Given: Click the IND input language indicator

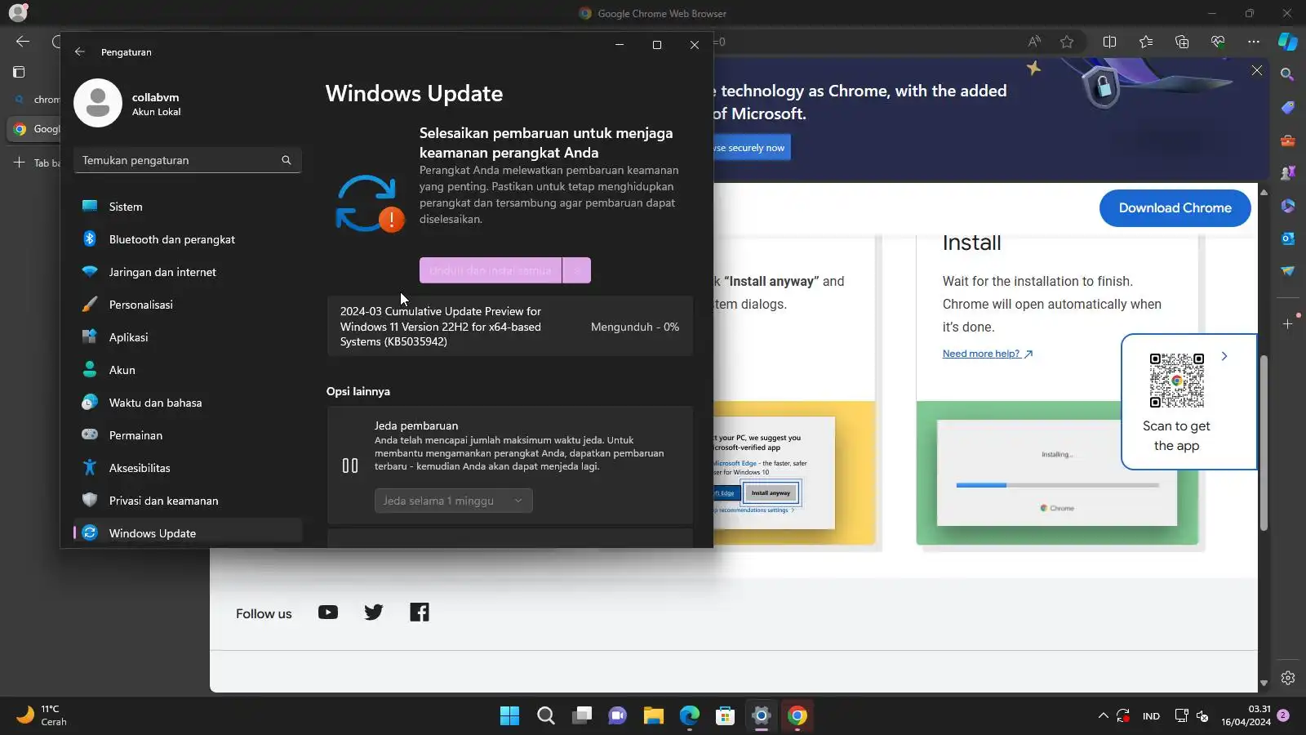Looking at the screenshot, I should (1151, 716).
